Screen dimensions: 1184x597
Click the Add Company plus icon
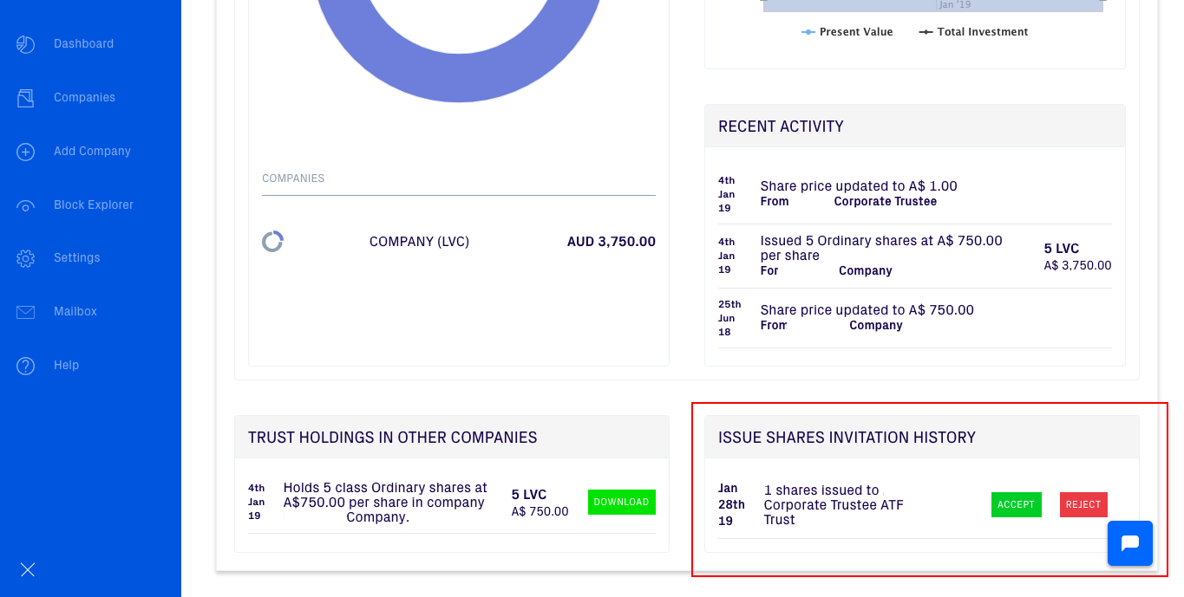coord(26,152)
